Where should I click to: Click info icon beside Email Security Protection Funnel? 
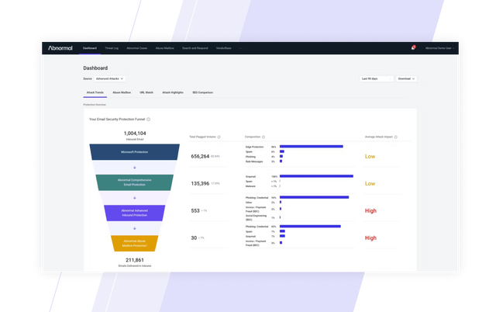pyautogui.click(x=148, y=120)
